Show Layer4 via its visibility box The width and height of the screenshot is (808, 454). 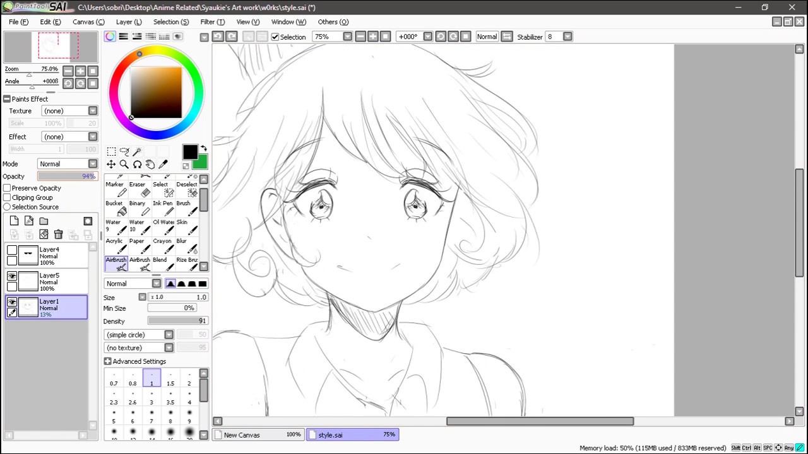tap(12, 250)
